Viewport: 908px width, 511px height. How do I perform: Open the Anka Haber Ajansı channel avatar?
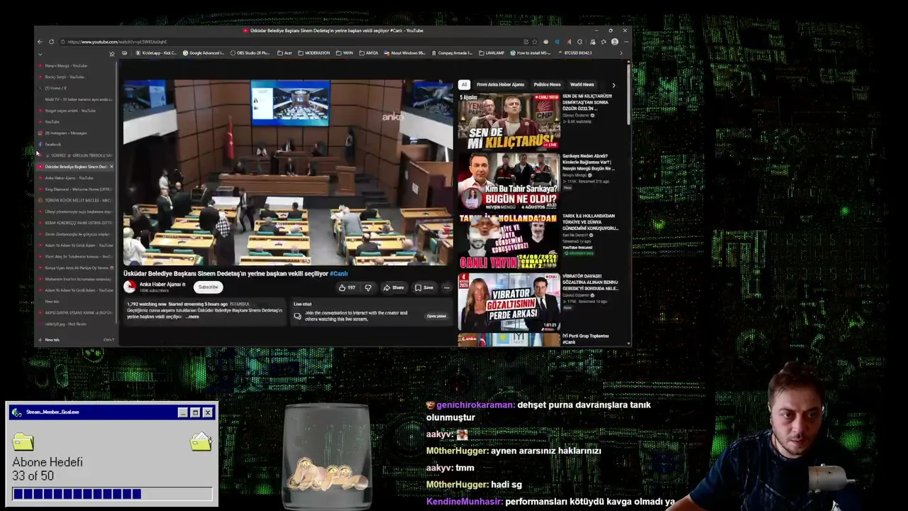pos(130,287)
